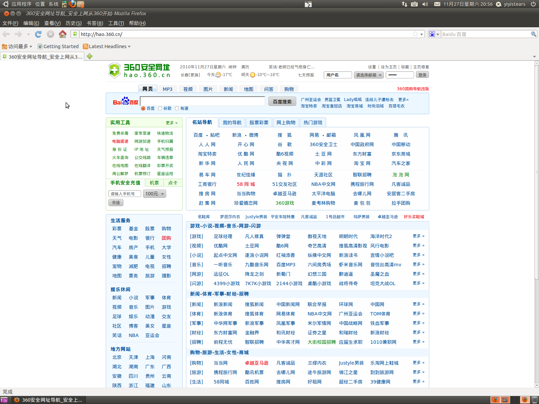Open the 360游戏 green link
The width and height of the screenshot is (539, 404).
pyautogui.click(x=285, y=203)
